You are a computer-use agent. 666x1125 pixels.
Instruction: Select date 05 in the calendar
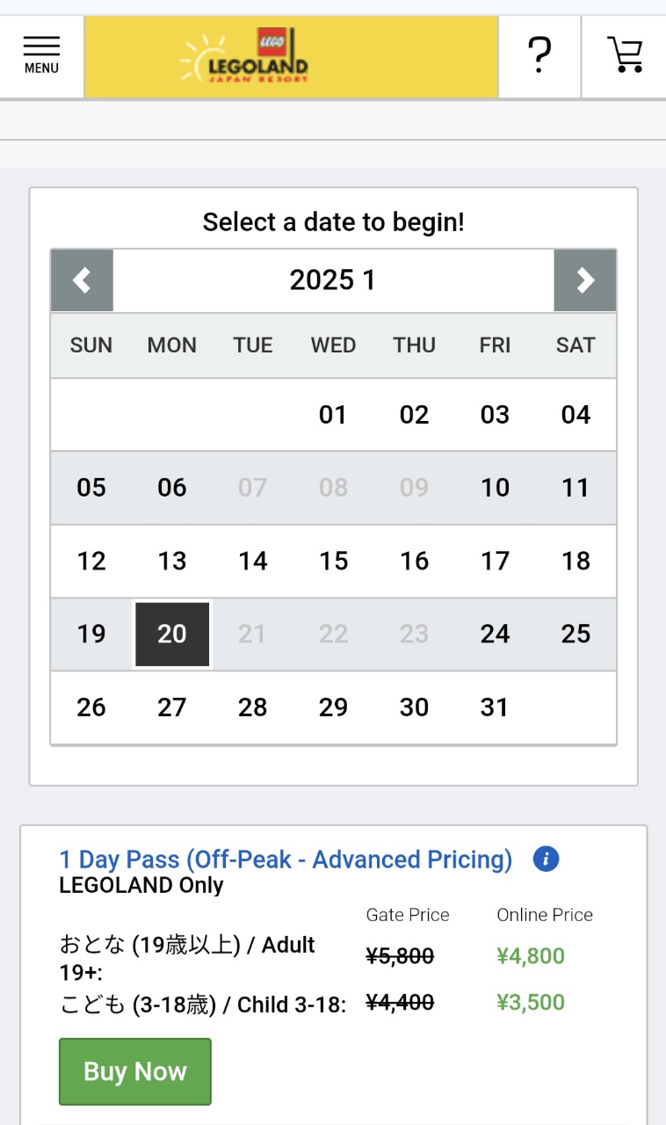pyautogui.click(x=91, y=488)
